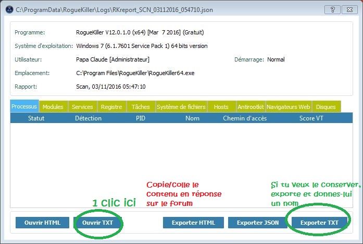Click the RogueKiller icon in title bar
This screenshot has height=244, width=363.
pos(9,10)
